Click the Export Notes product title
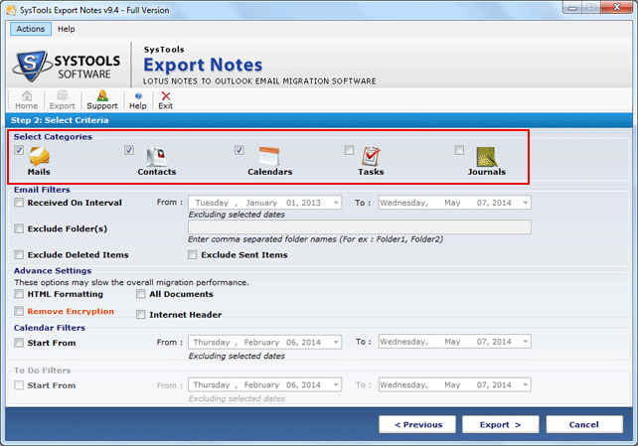The image size is (638, 446). [x=203, y=65]
